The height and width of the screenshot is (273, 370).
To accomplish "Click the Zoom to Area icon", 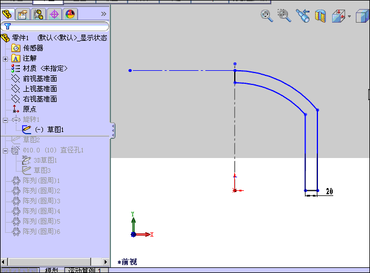I will click(x=284, y=16).
